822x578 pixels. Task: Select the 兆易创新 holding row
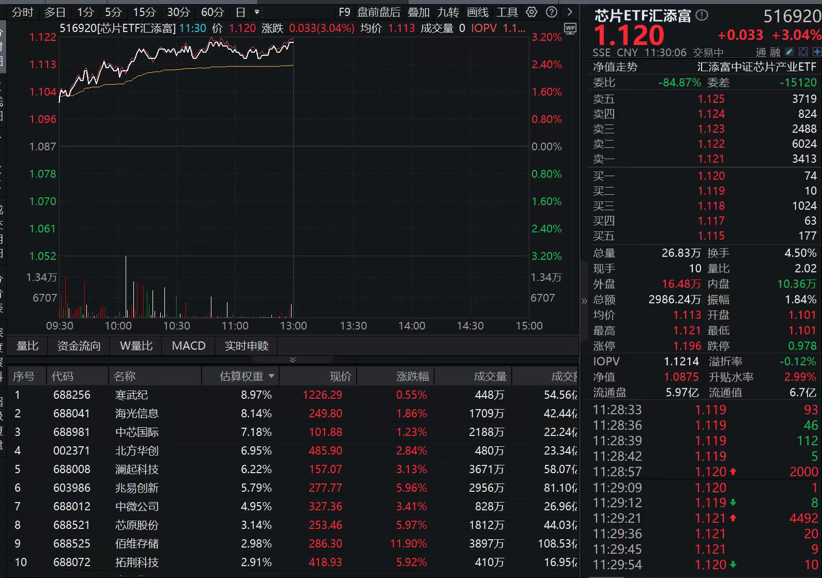coord(293,488)
